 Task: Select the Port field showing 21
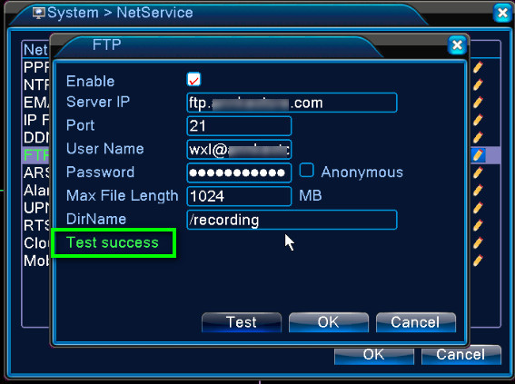tap(239, 125)
